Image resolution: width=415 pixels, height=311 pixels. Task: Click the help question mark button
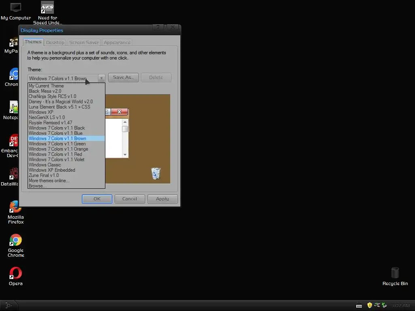tap(158, 27)
